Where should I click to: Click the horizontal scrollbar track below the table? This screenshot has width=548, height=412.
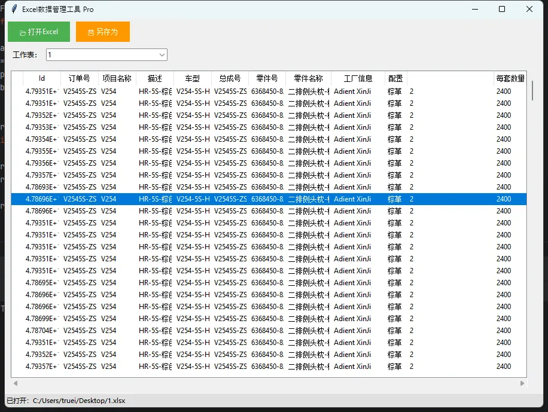point(269,383)
